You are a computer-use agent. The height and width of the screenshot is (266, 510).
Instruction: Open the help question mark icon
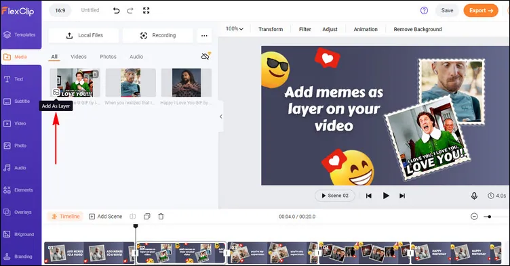tap(424, 10)
